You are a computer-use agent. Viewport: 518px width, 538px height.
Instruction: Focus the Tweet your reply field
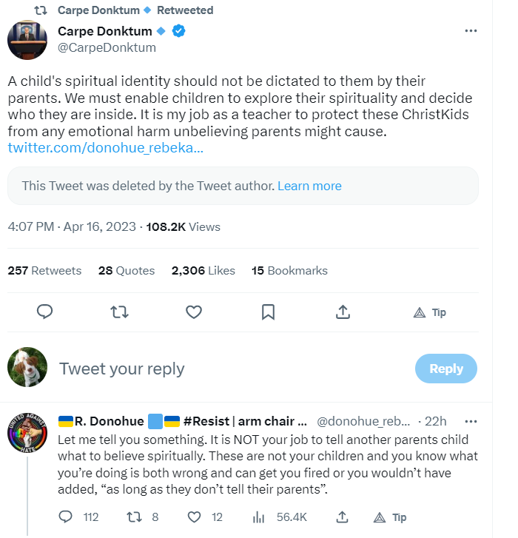coord(222,369)
